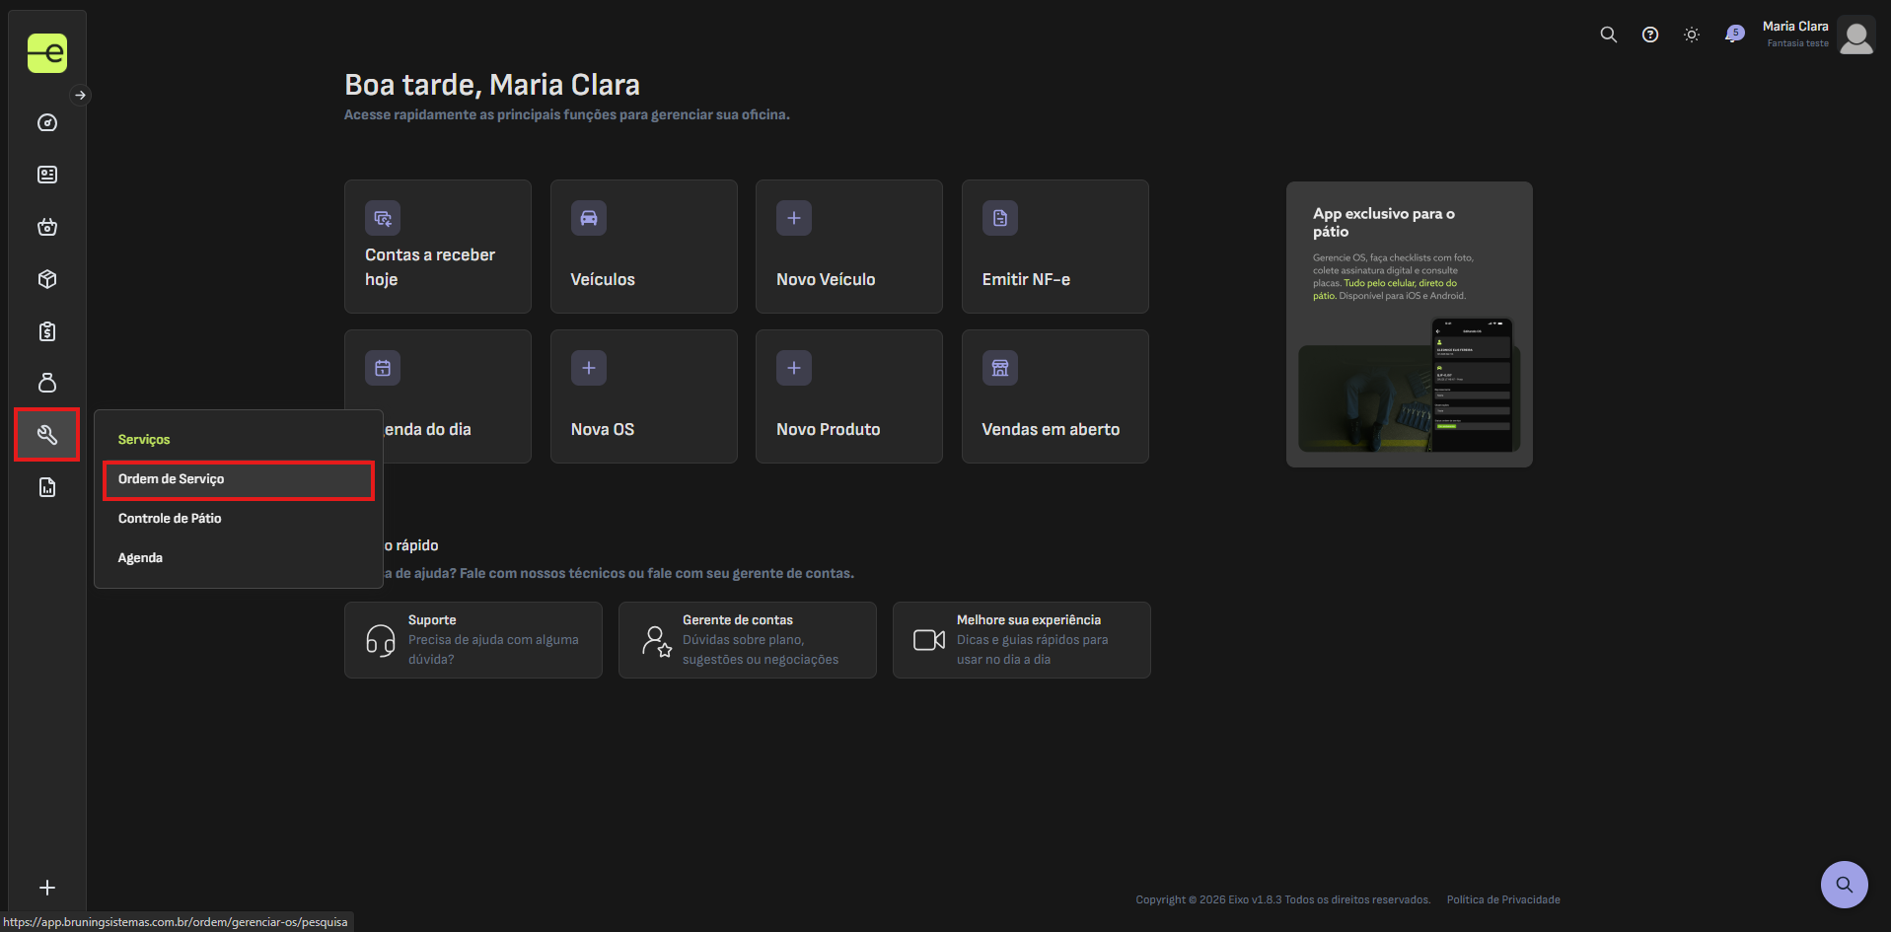This screenshot has height=932, width=1891.
Task: Open the Gerente de contas card
Action: (748, 640)
